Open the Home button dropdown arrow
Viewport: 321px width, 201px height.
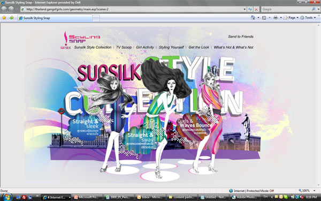[x=258, y=18]
